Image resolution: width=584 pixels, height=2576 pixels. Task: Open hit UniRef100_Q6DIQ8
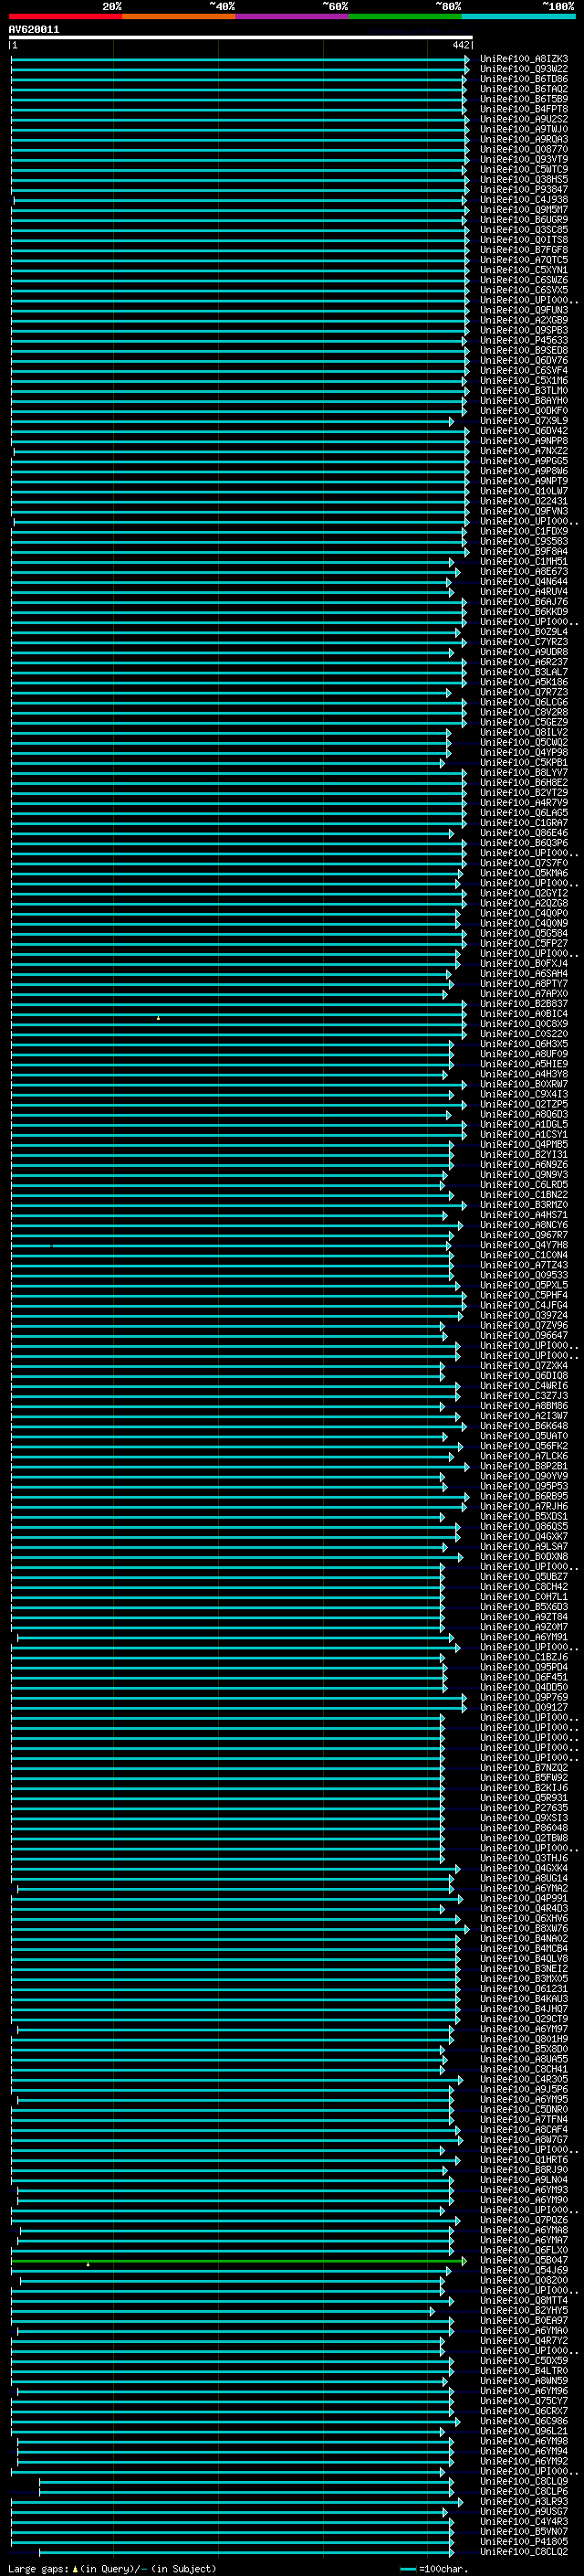524,1376
